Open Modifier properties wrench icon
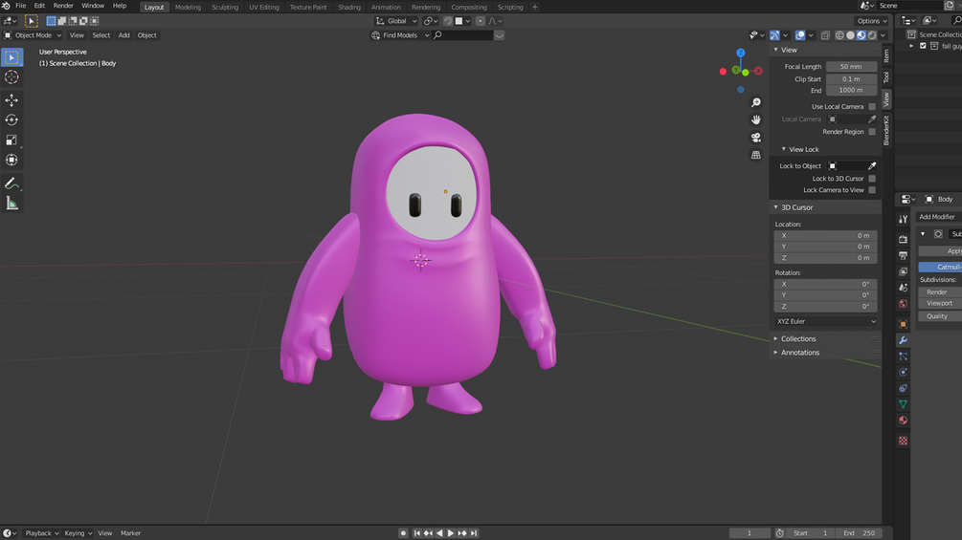 tap(903, 340)
